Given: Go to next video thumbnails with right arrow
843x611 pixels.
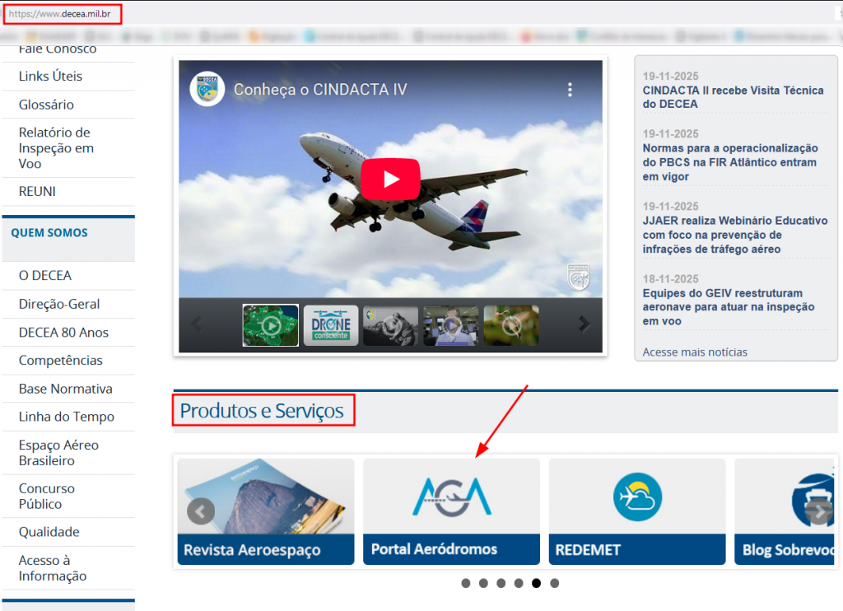Looking at the screenshot, I should click(x=584, y=324).
